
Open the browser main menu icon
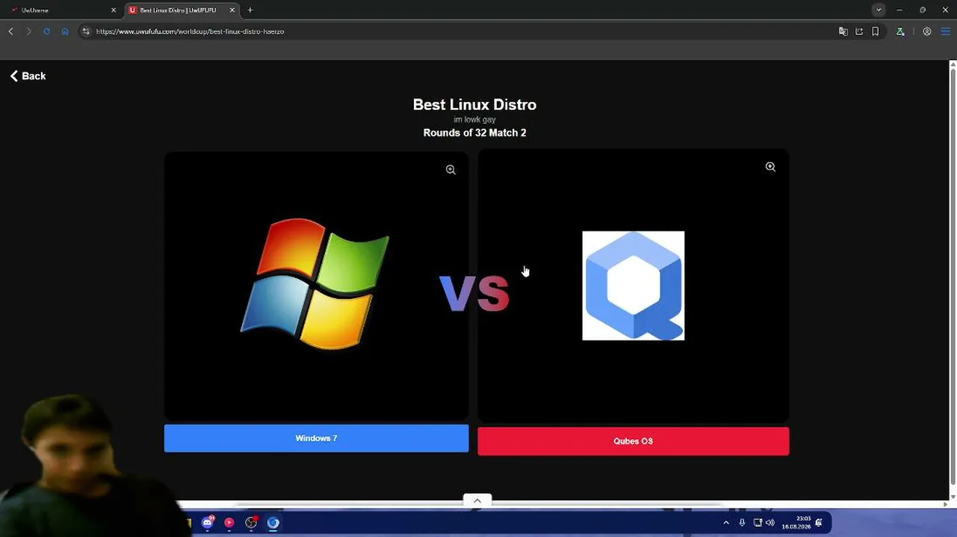(x=945, y=31)
